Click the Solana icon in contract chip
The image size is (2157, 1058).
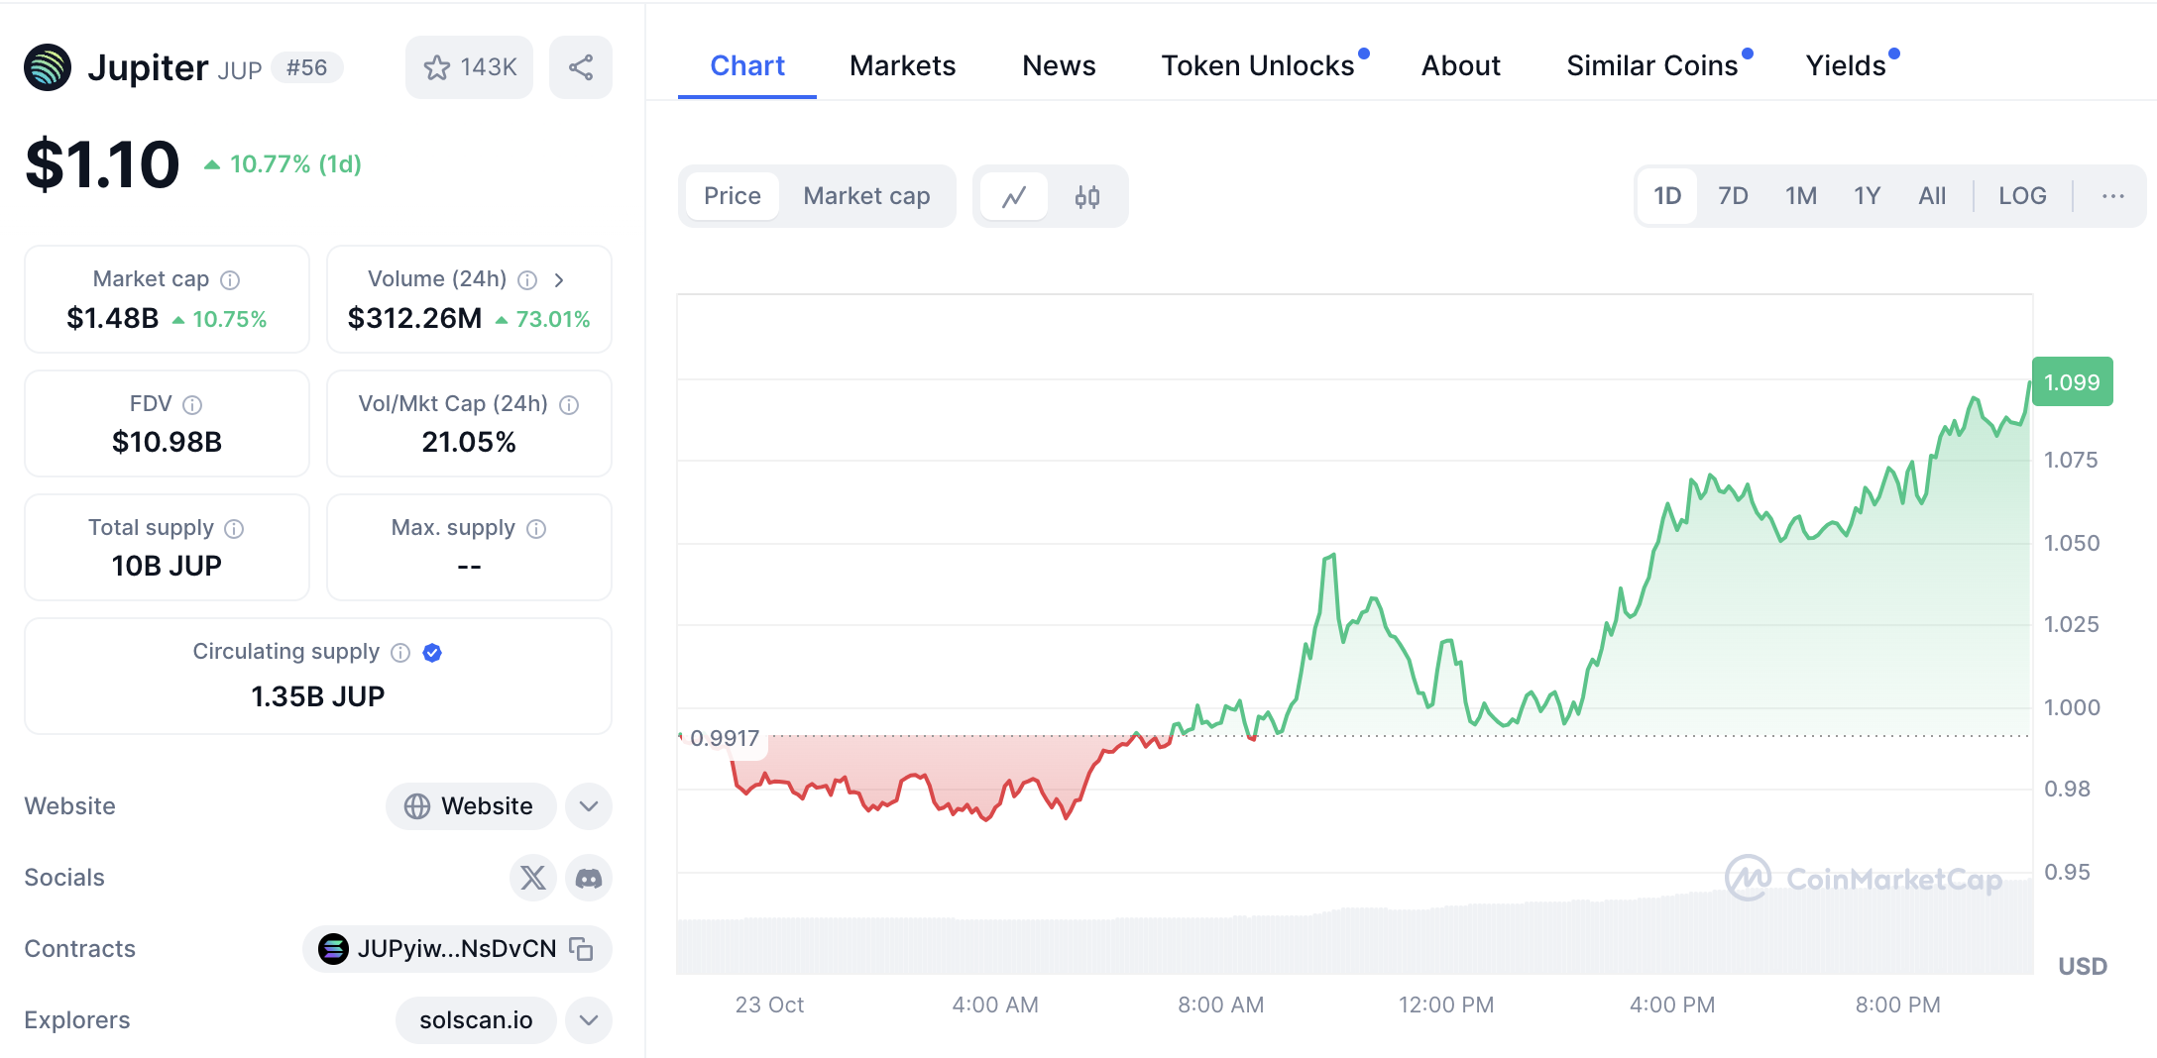click(x=333, y=948)
